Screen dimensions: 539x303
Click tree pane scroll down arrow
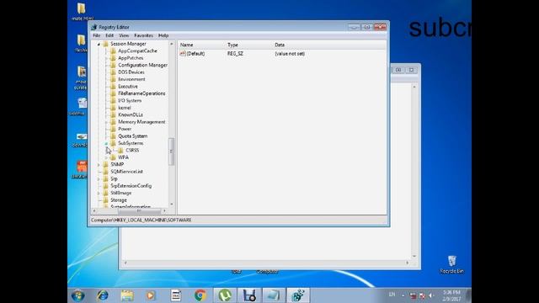[x=172, y=205]
